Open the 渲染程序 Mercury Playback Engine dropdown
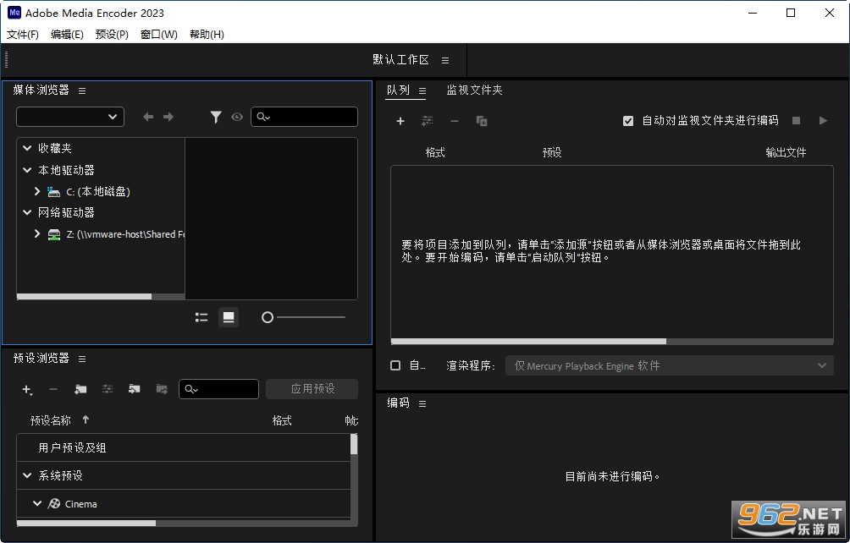 pos(670,365)
